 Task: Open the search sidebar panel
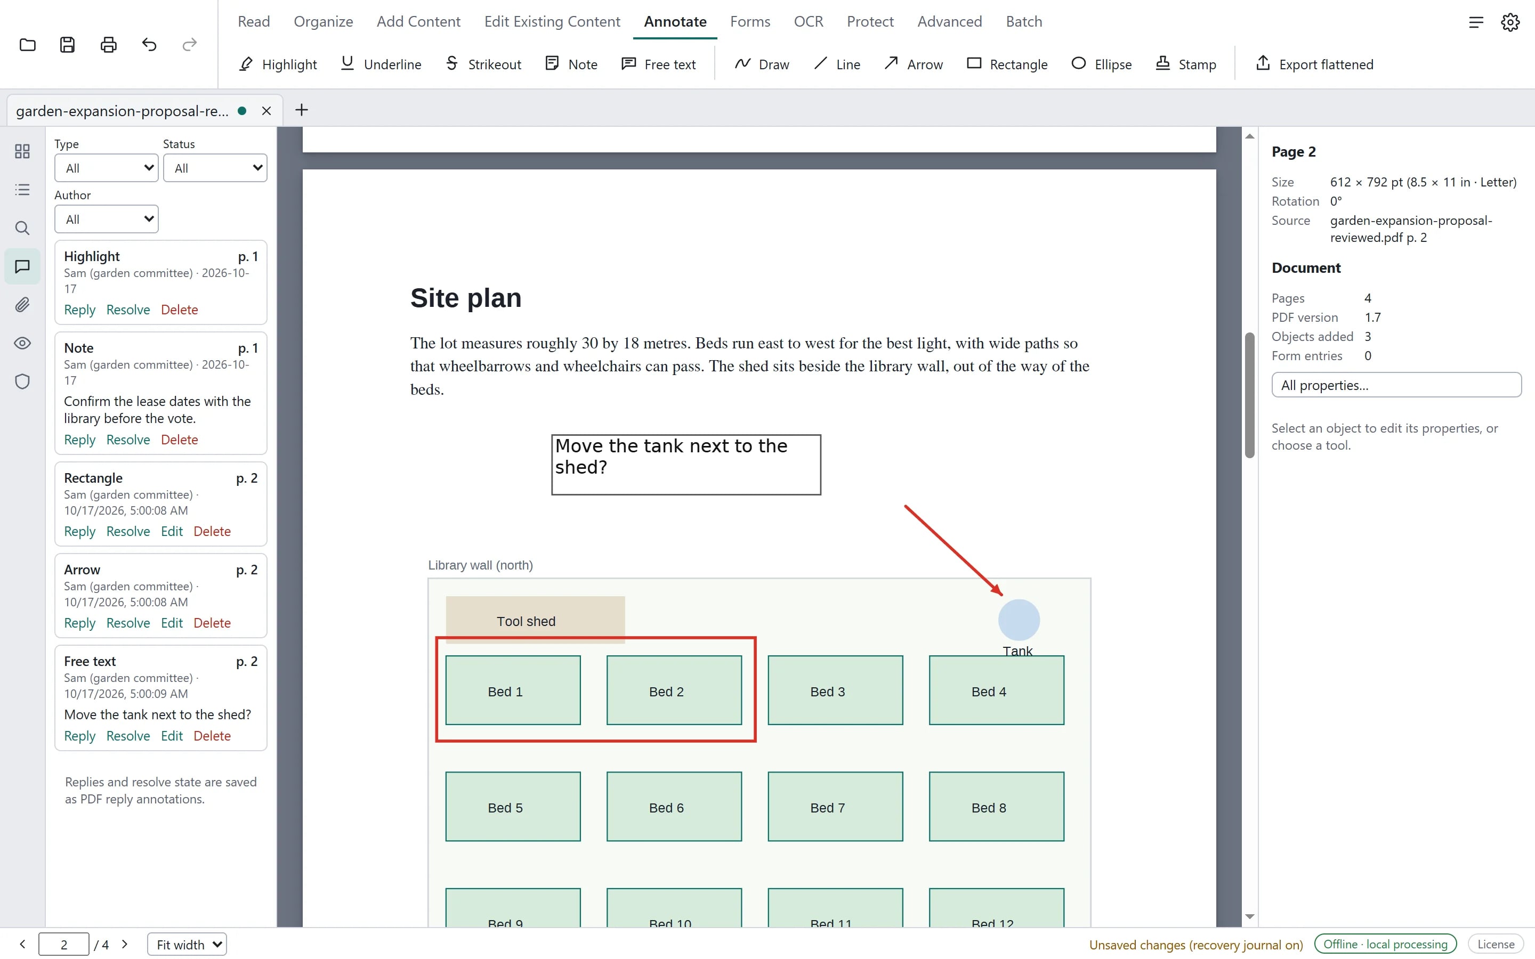[x=22, y=227]
